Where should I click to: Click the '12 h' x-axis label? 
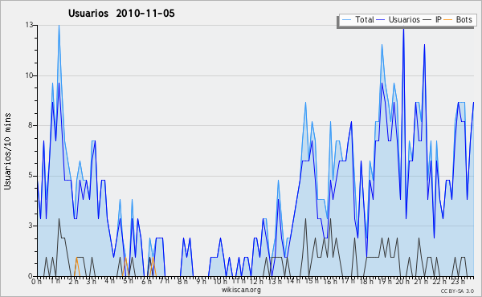click(x=256, y=281)
